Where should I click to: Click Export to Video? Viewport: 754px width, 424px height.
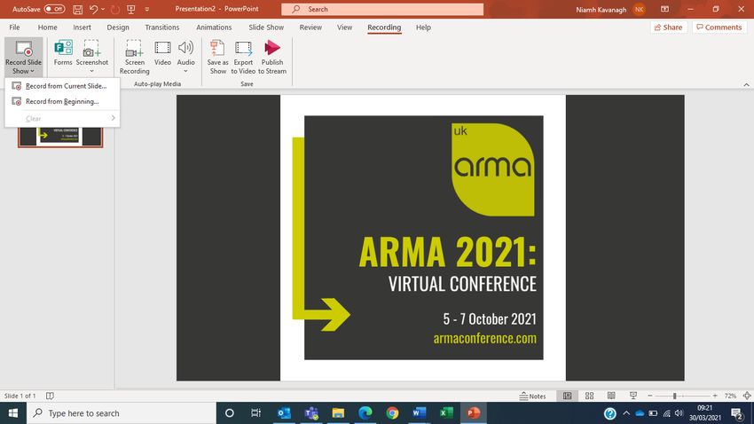coord(243,57)
